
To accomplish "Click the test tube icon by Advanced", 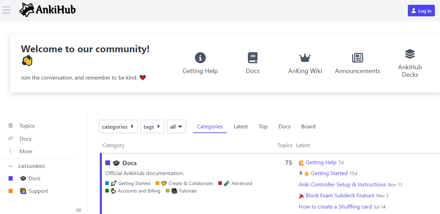I will pyautogui.click(x=227, y=184).
